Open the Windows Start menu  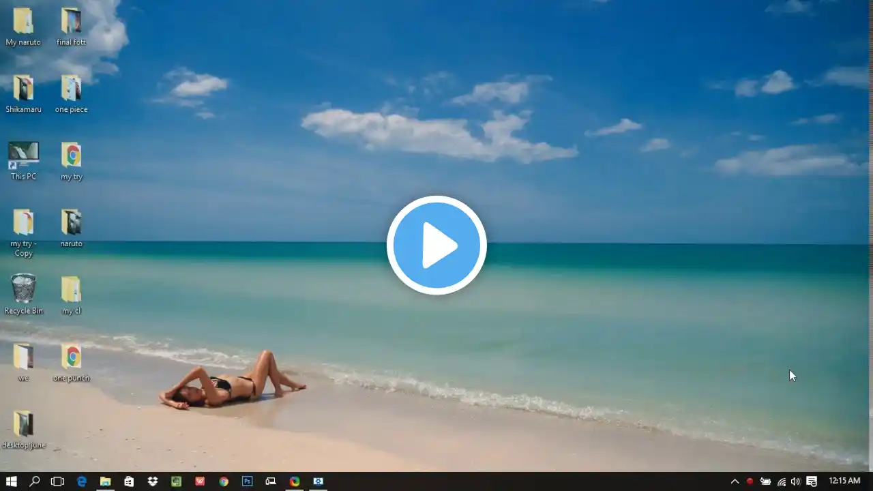point(11,481)
